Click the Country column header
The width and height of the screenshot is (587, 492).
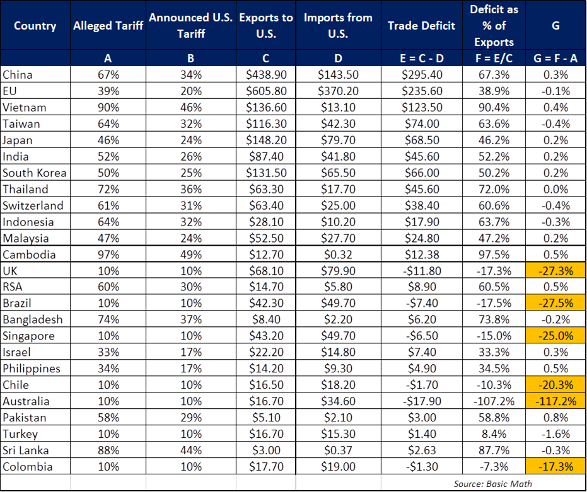point(35,26)
